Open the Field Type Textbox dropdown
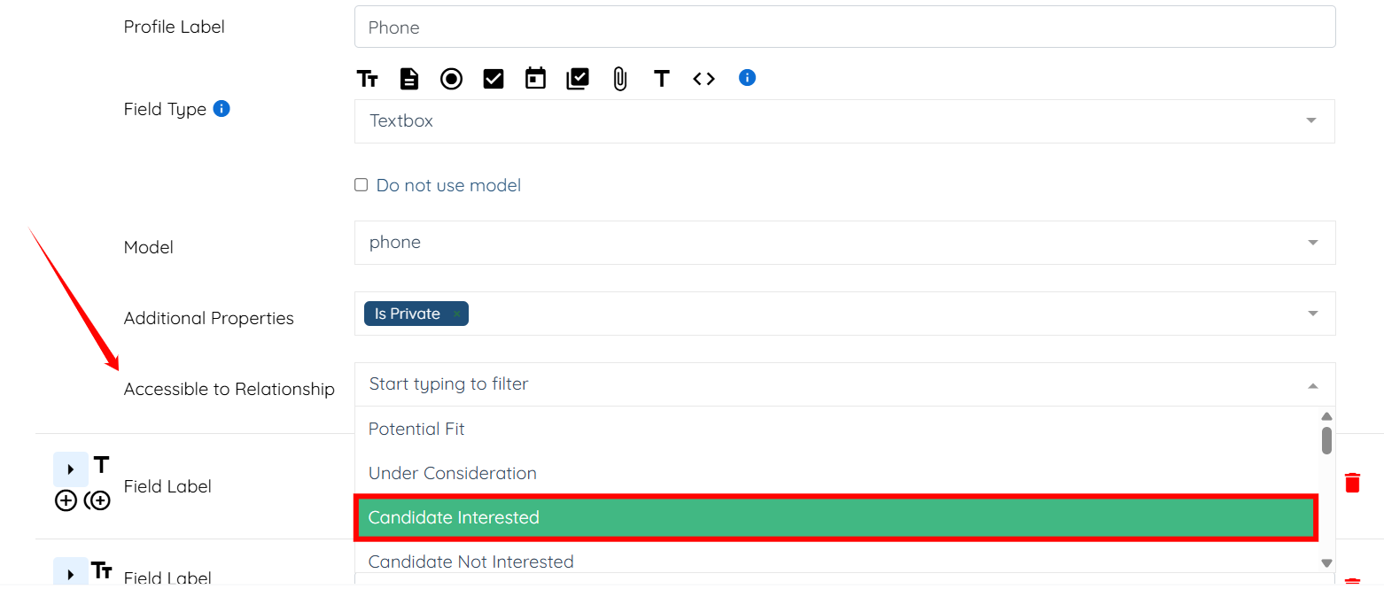This screenshot has width=1384, height=589. tap(844, 121)
